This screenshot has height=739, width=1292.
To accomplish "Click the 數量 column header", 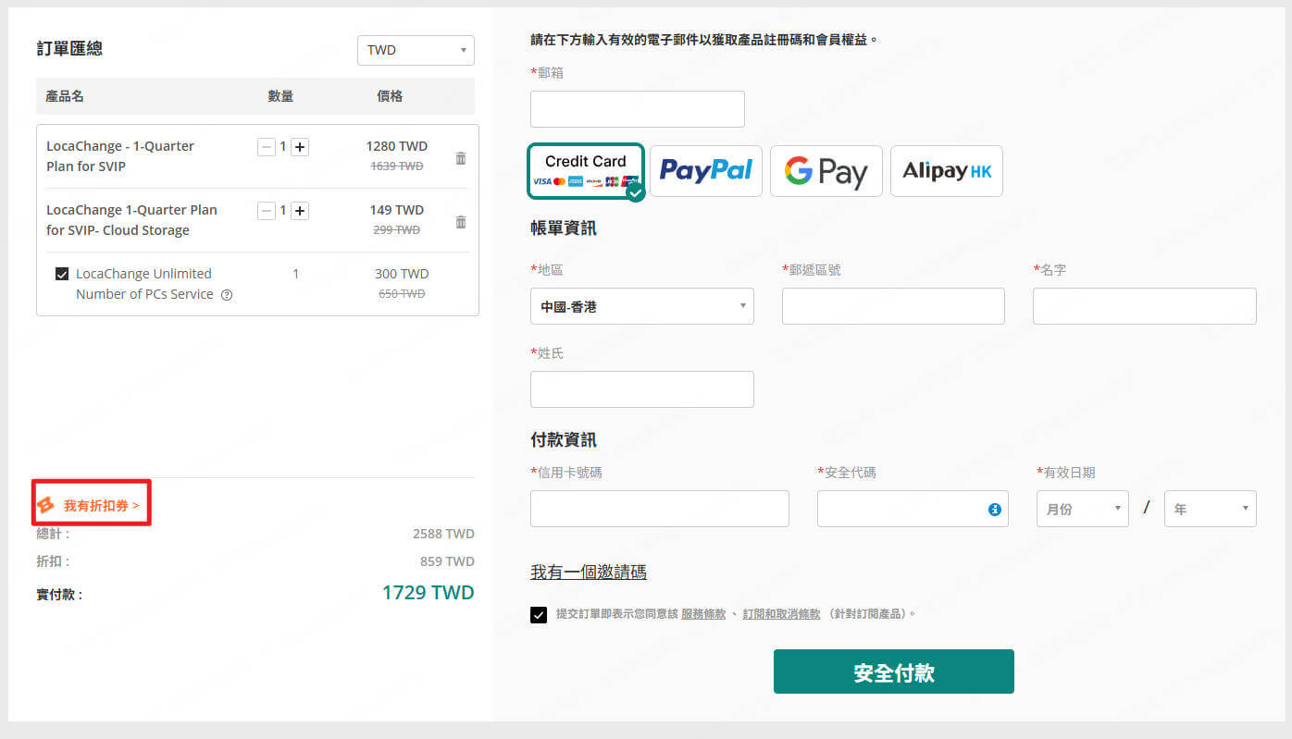I will click(x=280, y=96).
